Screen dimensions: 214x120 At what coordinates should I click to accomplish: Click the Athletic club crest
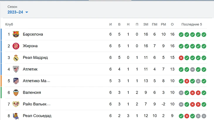point(16,69)
